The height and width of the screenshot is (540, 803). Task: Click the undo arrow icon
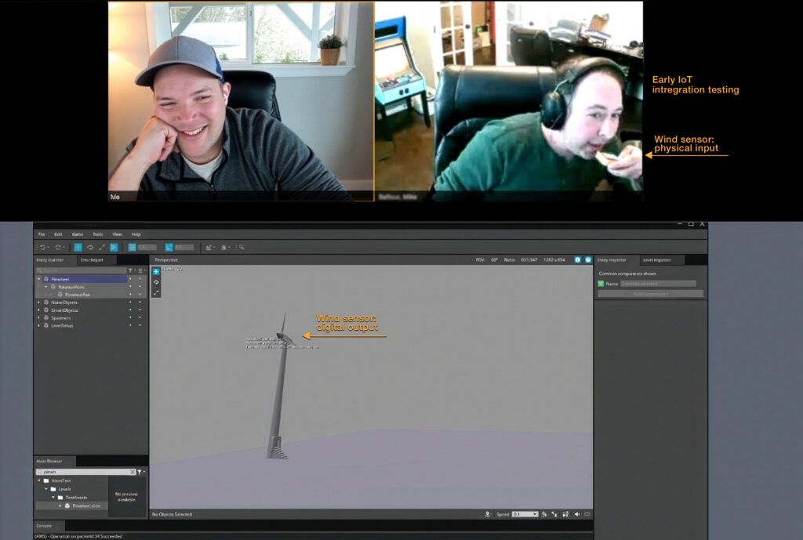click(42, 247)
